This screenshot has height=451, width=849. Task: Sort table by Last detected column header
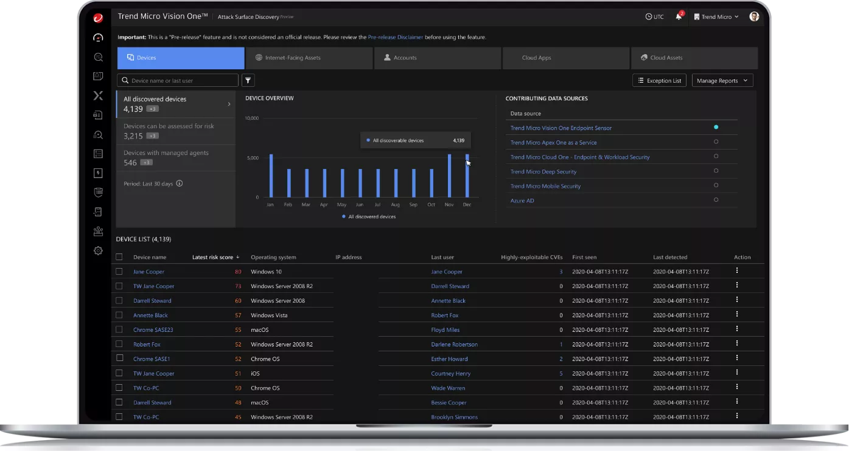coord(670,257)
